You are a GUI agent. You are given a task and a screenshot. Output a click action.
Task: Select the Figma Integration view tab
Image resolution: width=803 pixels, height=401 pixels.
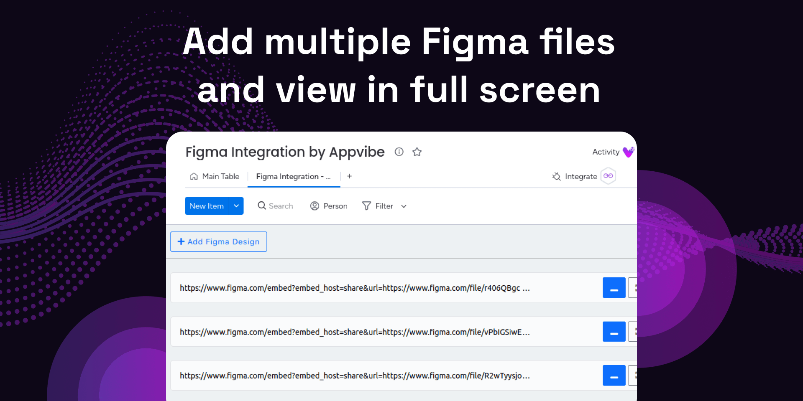tap(293, 176)
